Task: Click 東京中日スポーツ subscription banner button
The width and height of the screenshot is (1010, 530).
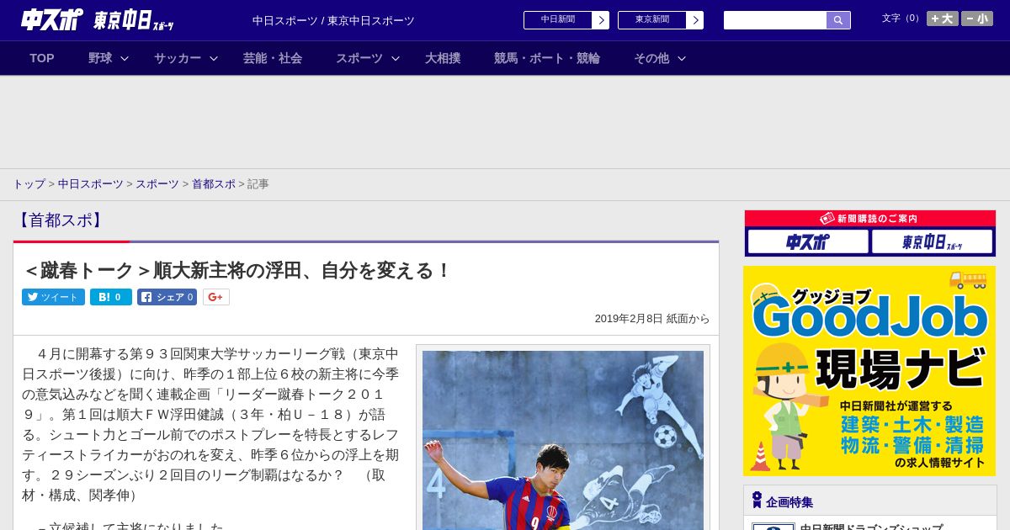Action: (x=932, y=242)
